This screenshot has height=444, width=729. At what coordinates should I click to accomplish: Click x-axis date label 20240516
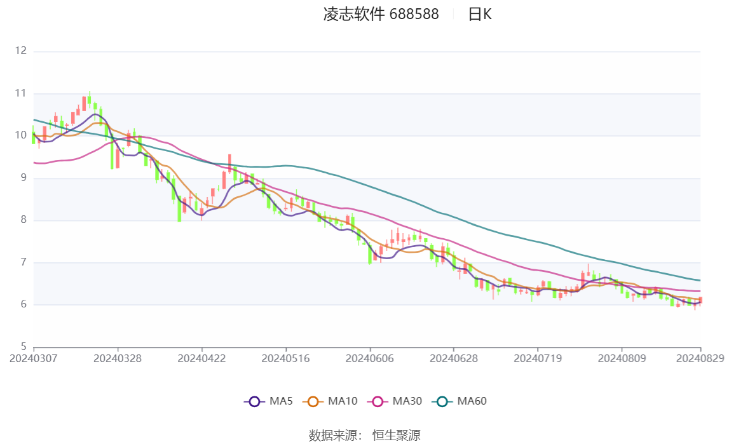click(x=285, y=358)
